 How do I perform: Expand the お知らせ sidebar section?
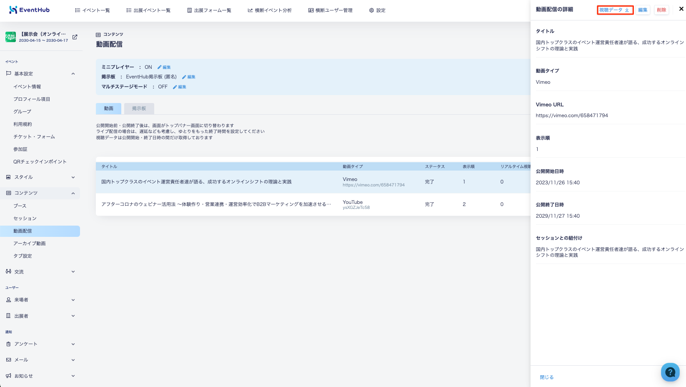pyautogui.click(x=40, y=376)
